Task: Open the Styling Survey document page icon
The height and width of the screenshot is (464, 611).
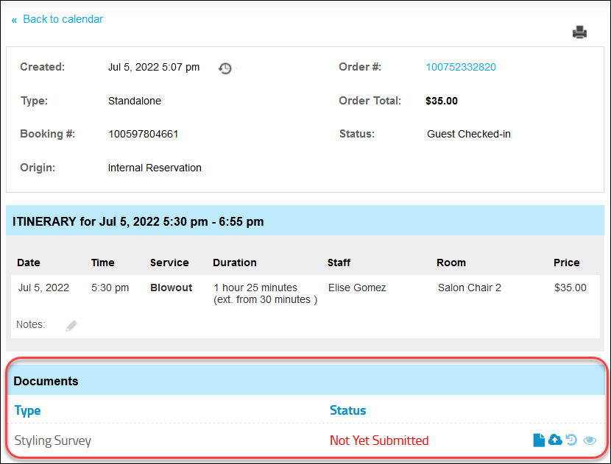Action: coord(539,440)
